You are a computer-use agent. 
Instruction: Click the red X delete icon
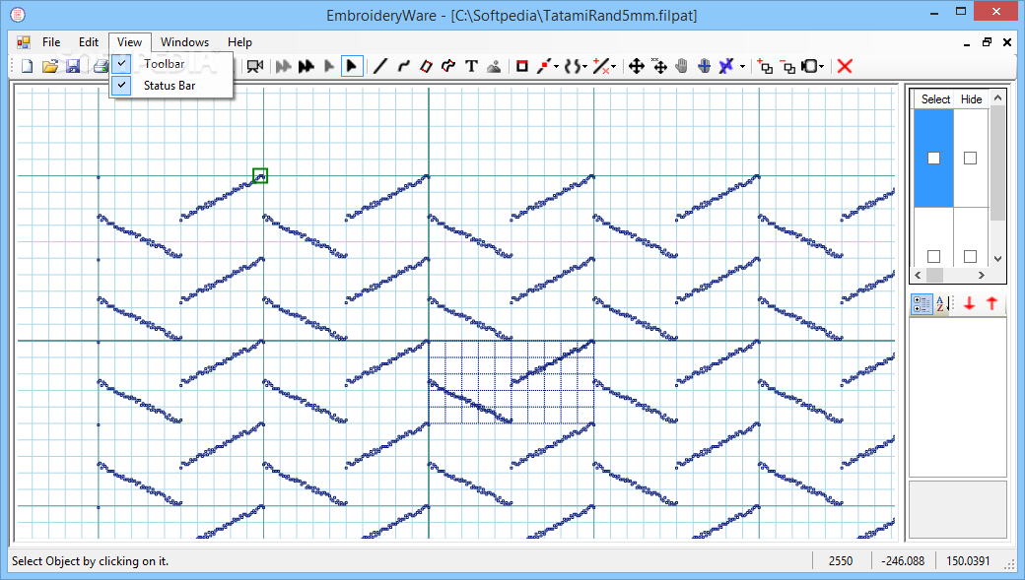point(845,66)
